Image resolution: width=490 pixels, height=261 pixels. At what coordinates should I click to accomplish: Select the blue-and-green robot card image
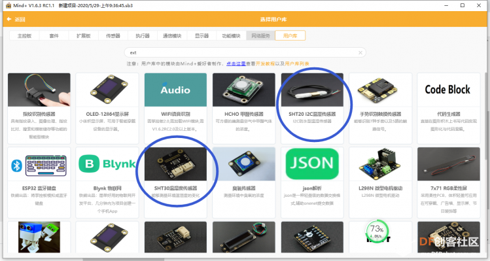click(39, 237)
